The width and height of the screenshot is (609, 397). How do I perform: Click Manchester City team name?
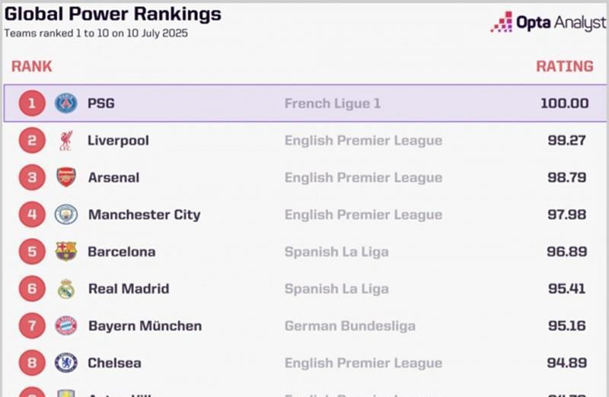145,214
